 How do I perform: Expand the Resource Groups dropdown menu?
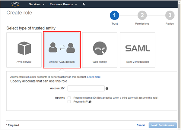[63, 4]
